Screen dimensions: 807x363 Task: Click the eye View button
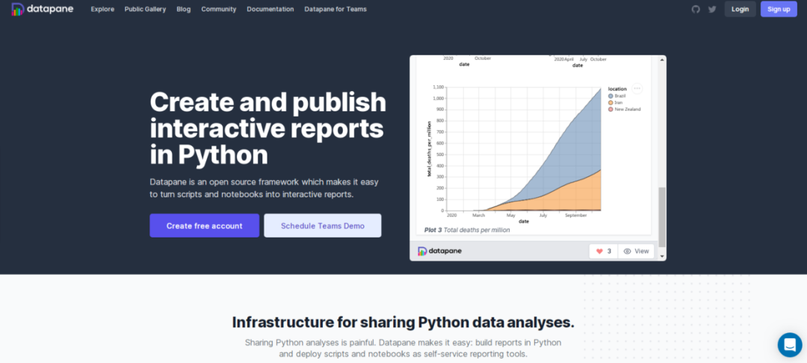[636, 252]
